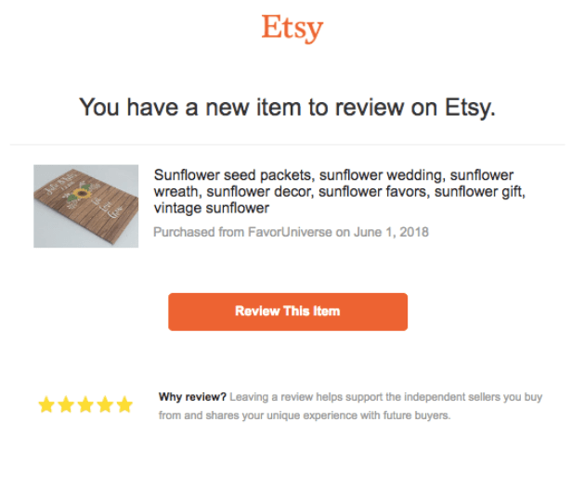Image resolution: width=585 pixels, height=486 pixels.
Task: Pick the fourth yellow rating star
Action: coord(108,405)
